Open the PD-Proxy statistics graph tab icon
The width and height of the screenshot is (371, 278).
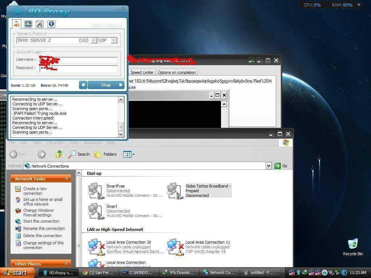coord(28,24)
